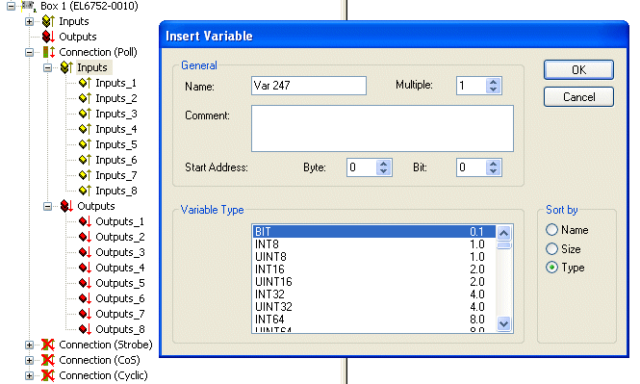This screenshot has height=384, width=640.
Task: Select INT8 variable type
Action: (373, 244)
